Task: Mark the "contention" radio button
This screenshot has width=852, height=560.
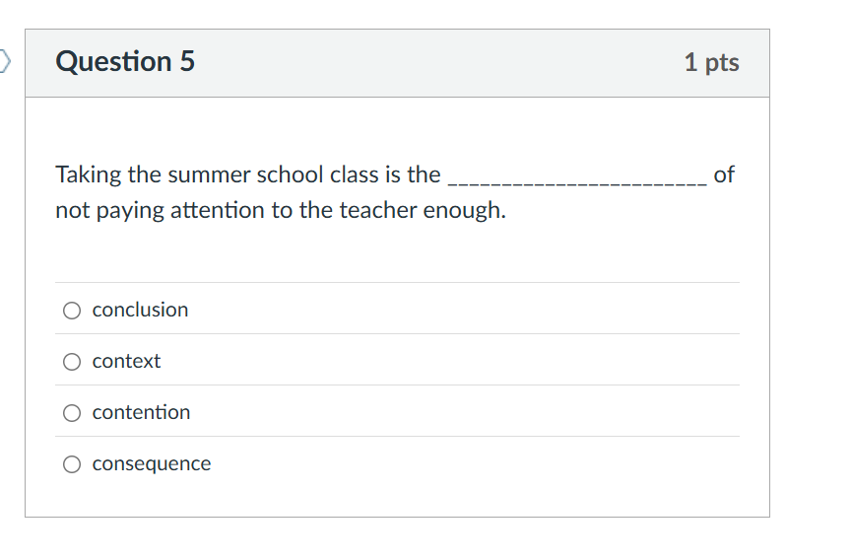Action: coord(72,413)
